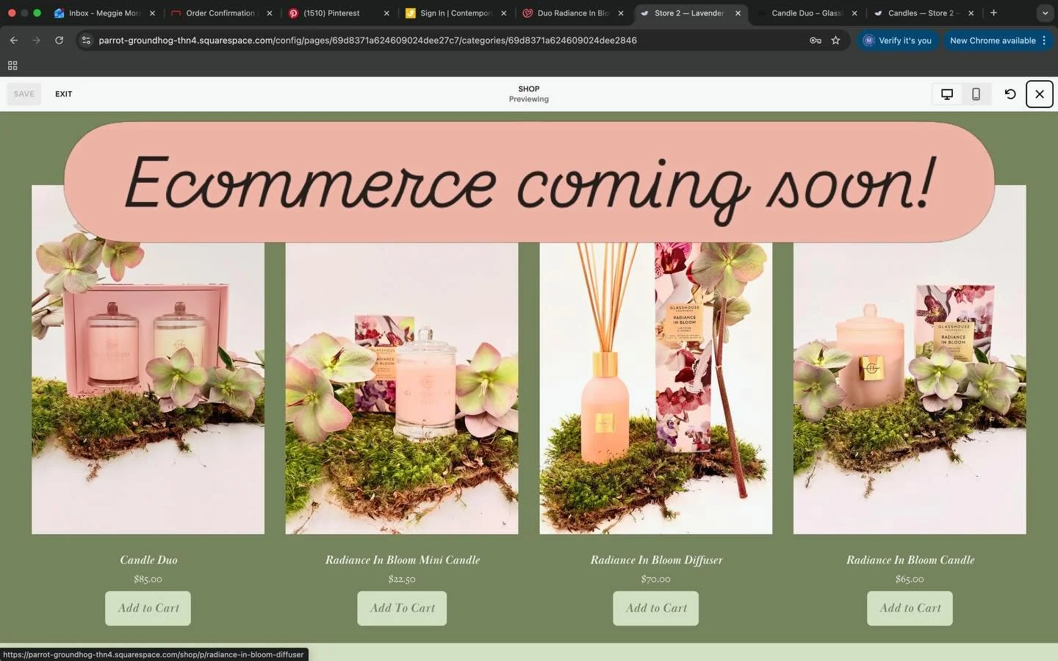This screenshot has width=1058, height=661.
Task: Expand the New Chrome available options menu
Action: (1044, 40)
